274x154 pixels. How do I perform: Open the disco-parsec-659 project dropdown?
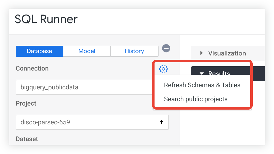click(x=92, y=122)
